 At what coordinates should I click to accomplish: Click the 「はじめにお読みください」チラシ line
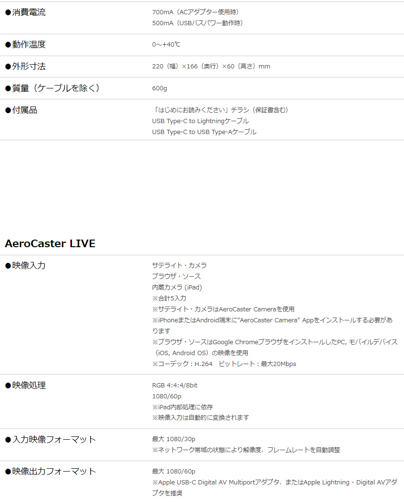point(220,110)
